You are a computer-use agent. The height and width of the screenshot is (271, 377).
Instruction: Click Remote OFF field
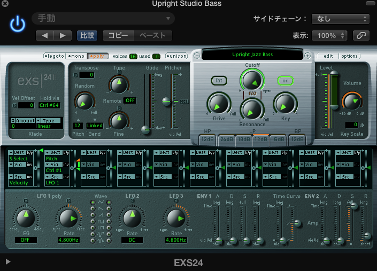click(x=130, y=100)
